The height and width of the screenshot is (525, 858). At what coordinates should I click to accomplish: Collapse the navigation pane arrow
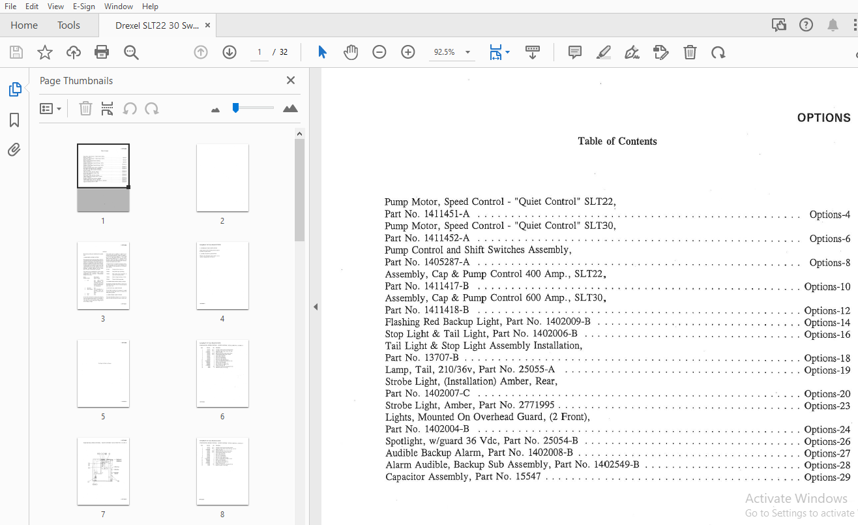316,307
